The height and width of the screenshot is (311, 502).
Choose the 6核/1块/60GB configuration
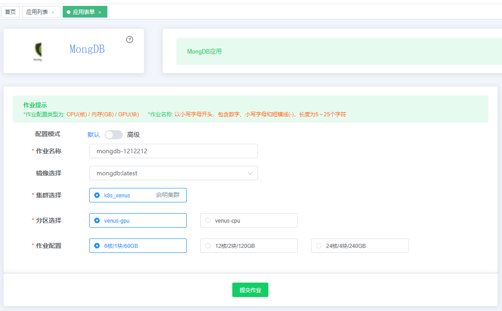138,246
